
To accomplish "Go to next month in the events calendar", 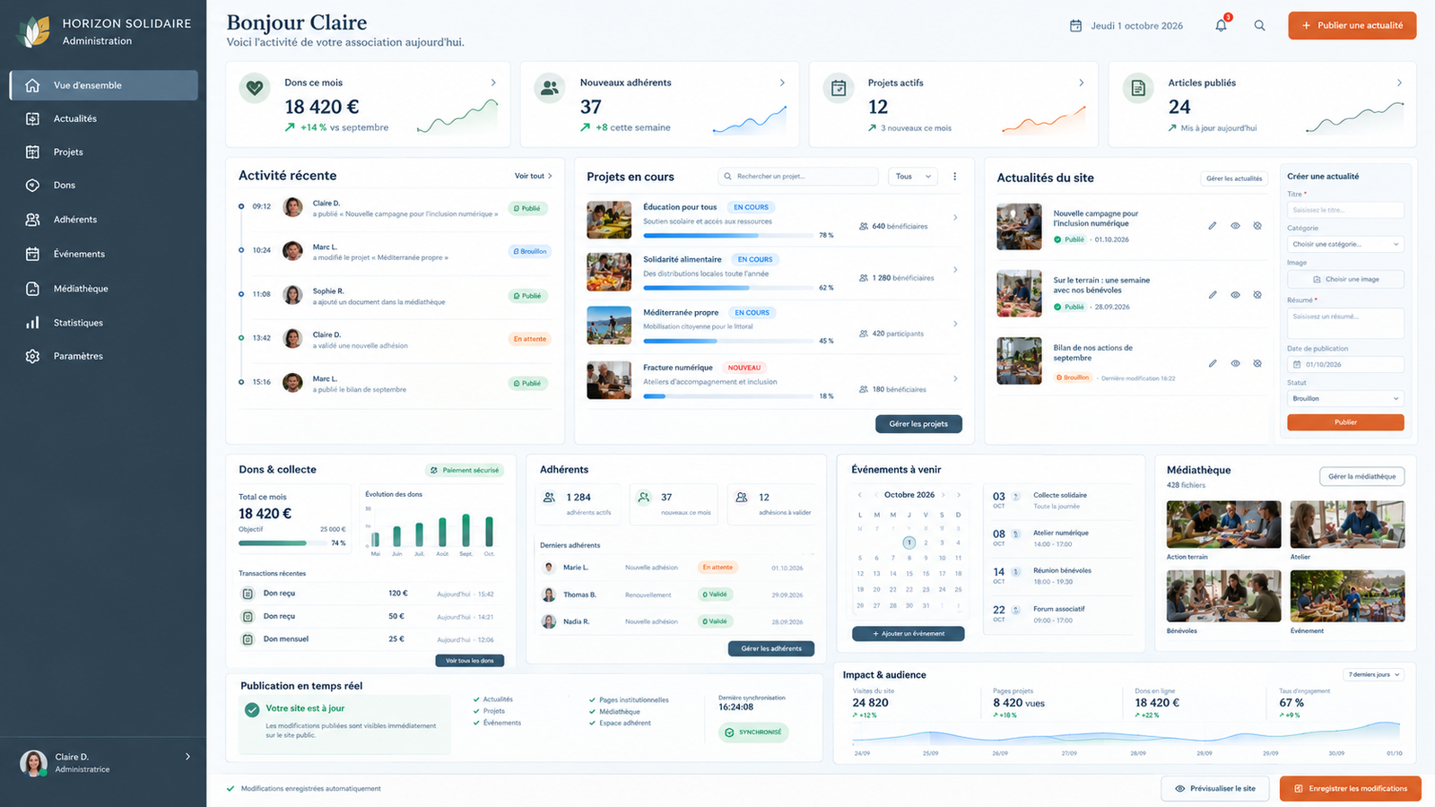I will point(958,495).
